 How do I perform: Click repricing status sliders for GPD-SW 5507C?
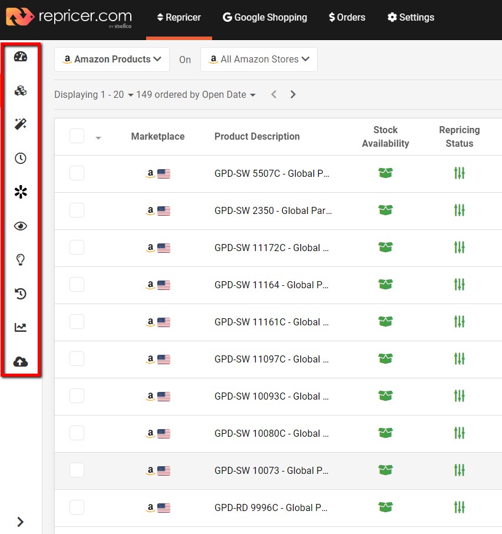click(459, 173)
